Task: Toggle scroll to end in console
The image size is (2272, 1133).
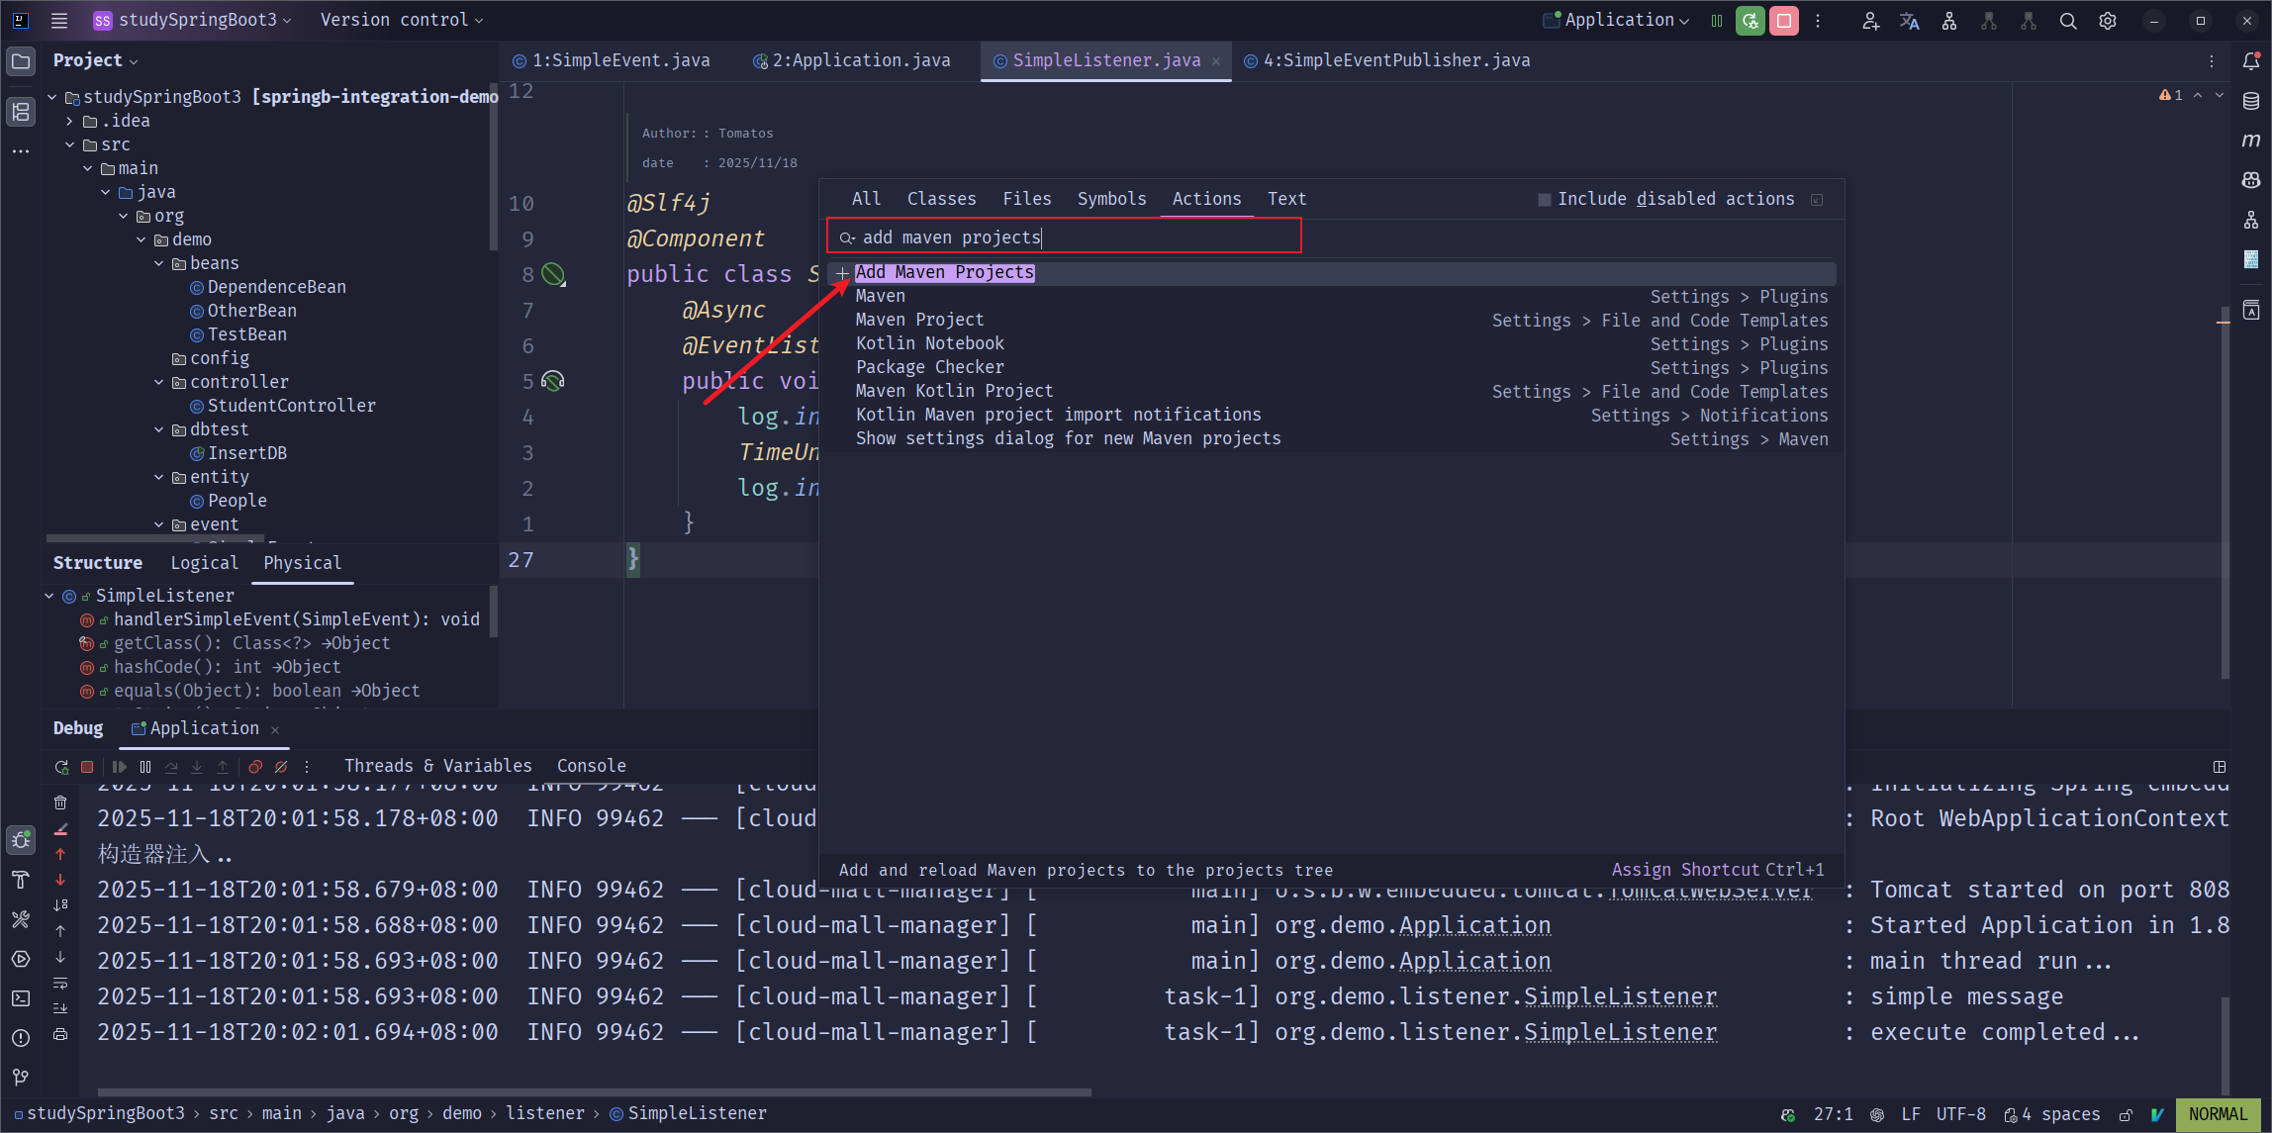Action: point(60,1008)
